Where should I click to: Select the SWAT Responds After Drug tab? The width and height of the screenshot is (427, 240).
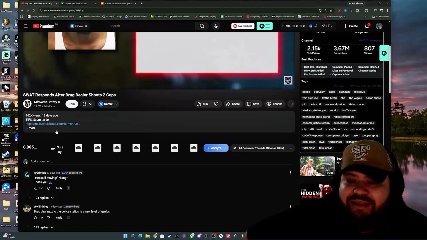tap(39, 3)
